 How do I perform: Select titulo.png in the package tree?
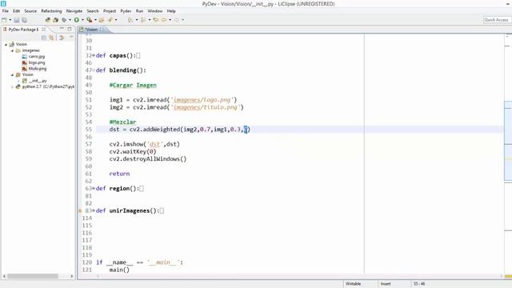click(x=38, y=69)
